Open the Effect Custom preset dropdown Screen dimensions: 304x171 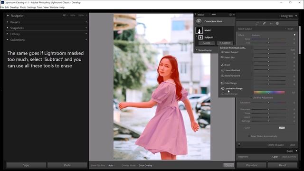click(256, 35)
